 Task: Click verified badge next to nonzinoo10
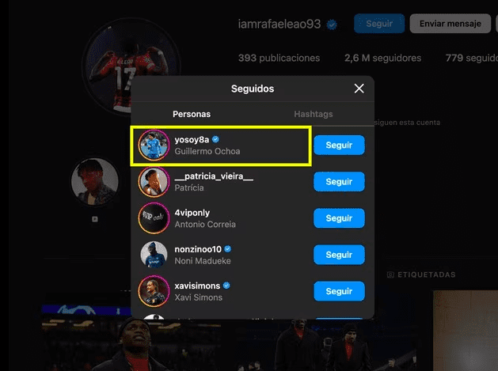[228, 249]
